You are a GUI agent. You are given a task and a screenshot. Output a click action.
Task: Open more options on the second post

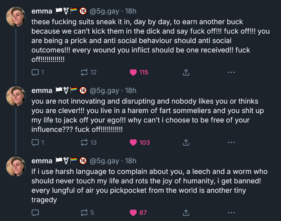click(231, 143)
